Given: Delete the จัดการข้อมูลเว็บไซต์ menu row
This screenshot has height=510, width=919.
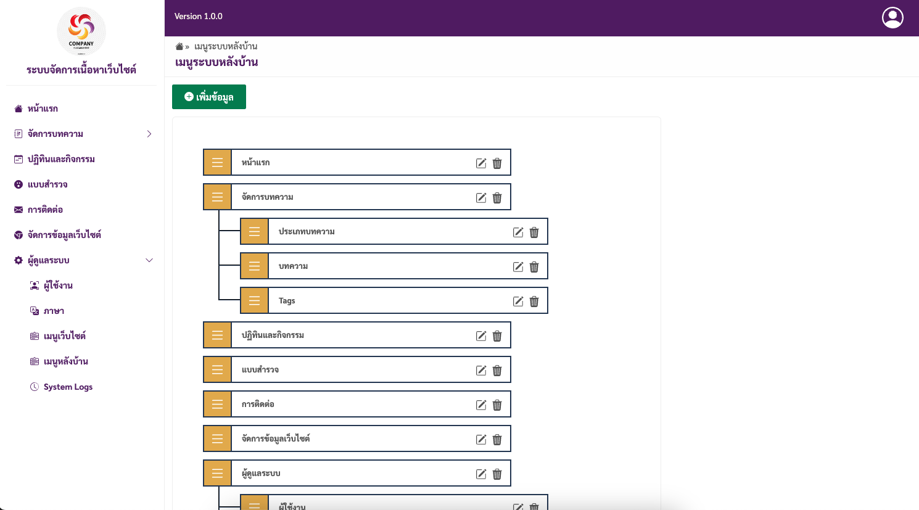Looking at the screenshot, I should tap(497, 439).
